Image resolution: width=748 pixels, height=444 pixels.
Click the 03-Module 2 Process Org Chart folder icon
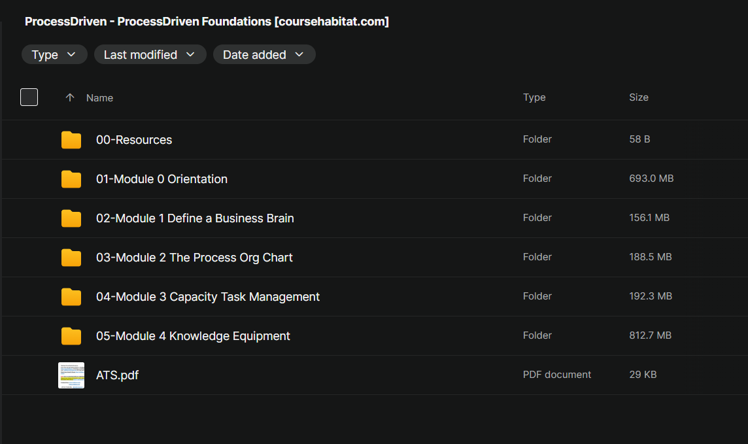71,258
